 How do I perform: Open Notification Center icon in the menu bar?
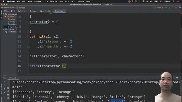178,1
